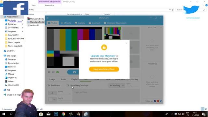The image size is (208, 117).
Task: Open the Connect tab in ManyCam
Action: coord(95,23)
